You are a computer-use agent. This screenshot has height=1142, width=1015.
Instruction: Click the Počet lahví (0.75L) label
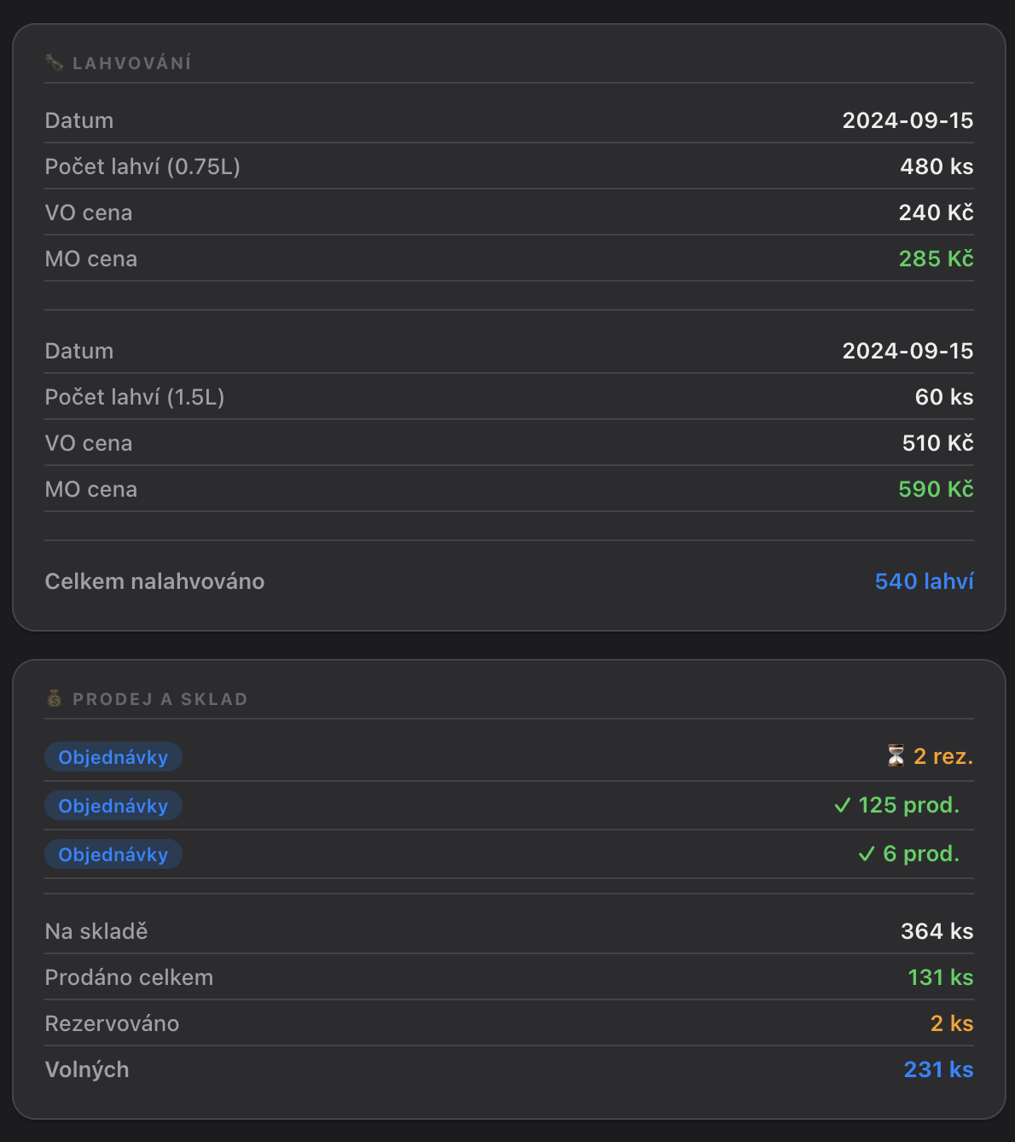tap(142, 166)
